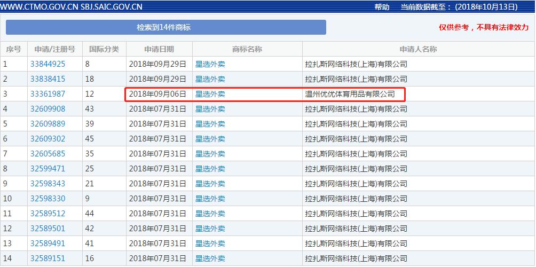Open registration number 32598343

(48, 184)
